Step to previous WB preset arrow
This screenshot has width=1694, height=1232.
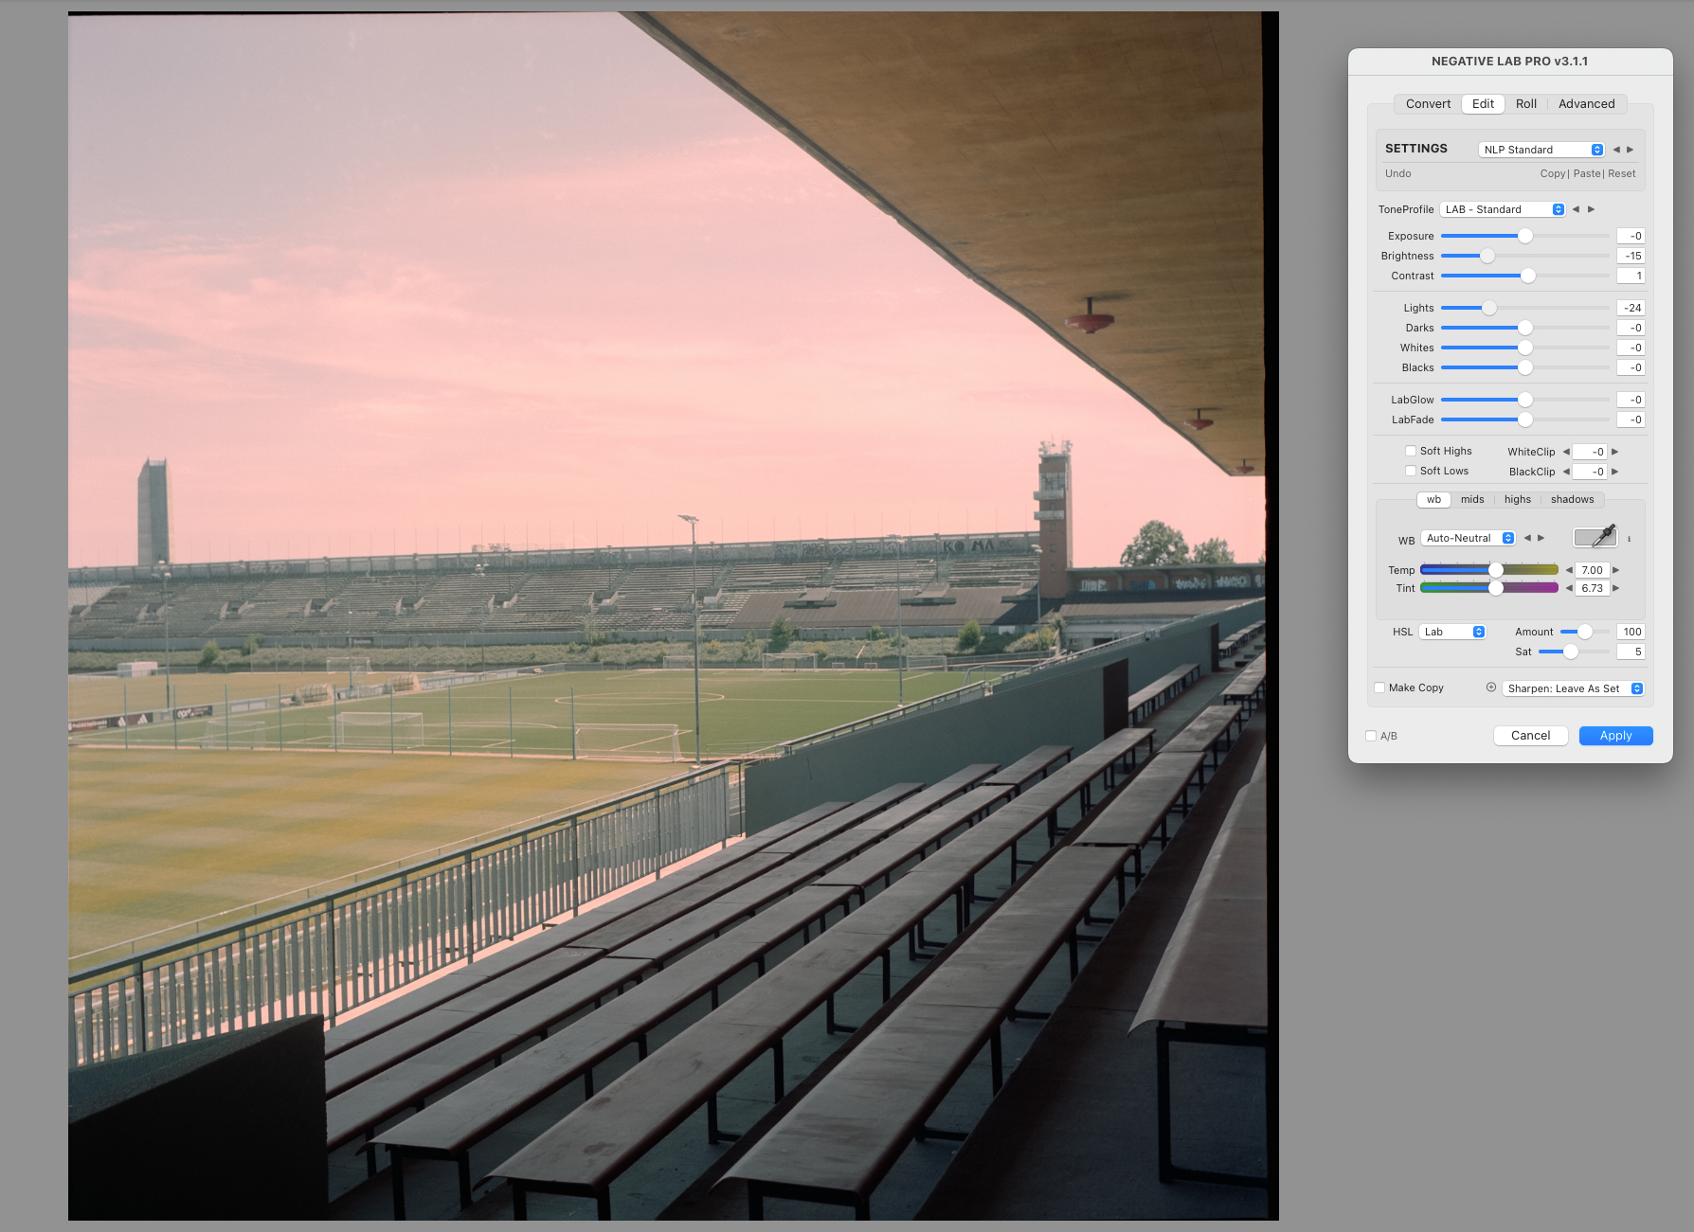(x=1527, y=538)
